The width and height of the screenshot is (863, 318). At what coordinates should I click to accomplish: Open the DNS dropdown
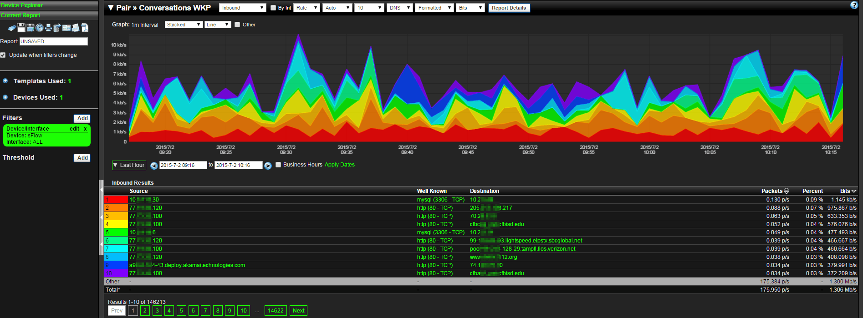(x=400, y=8)
